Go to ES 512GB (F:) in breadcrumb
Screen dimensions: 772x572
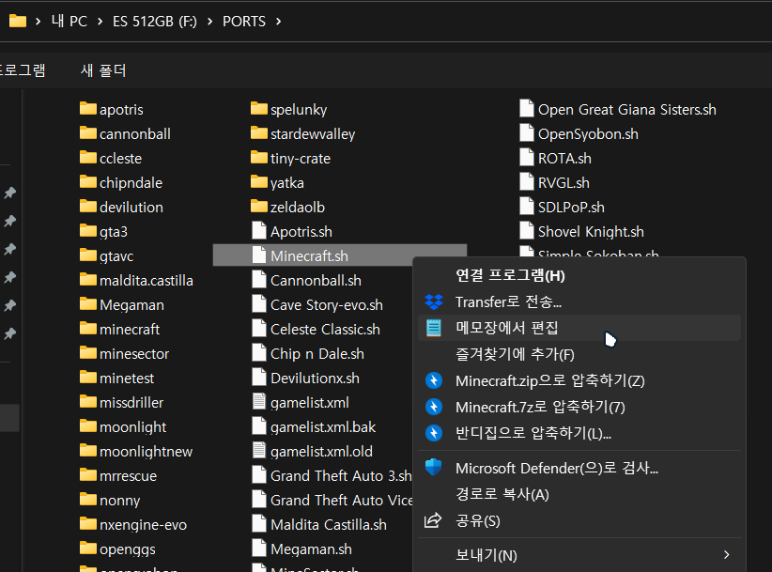click(155, 22)
